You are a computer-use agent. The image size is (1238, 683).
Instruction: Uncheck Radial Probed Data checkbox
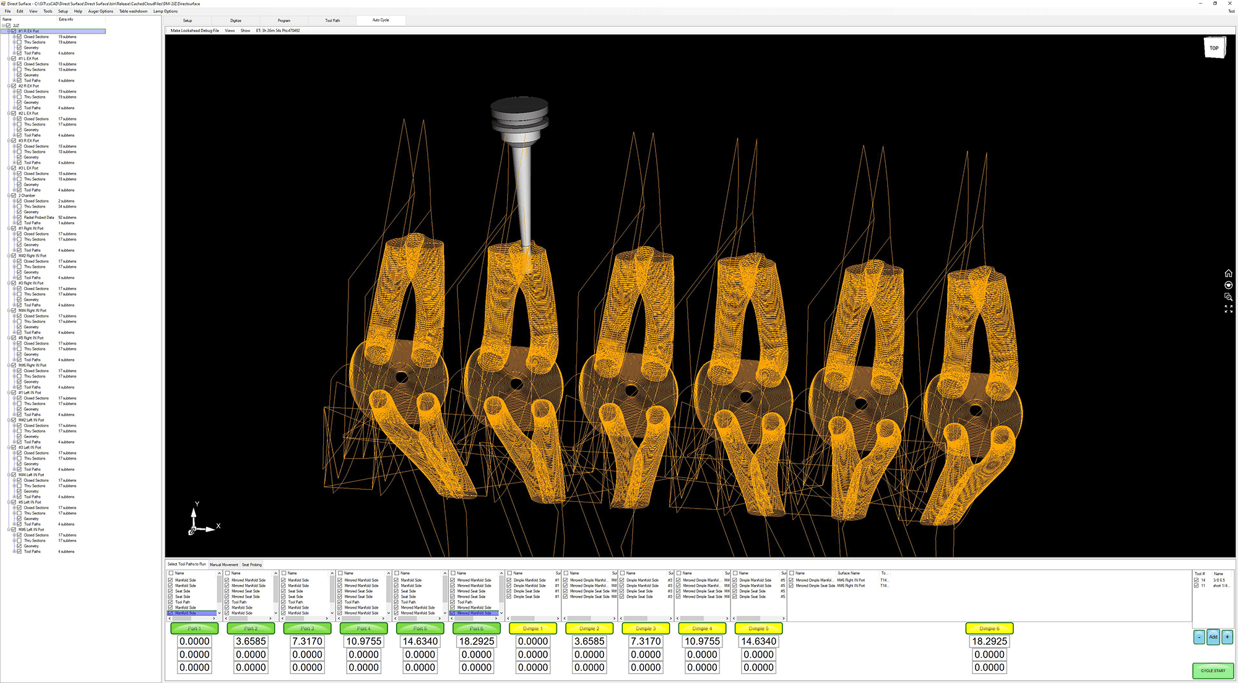19,218
